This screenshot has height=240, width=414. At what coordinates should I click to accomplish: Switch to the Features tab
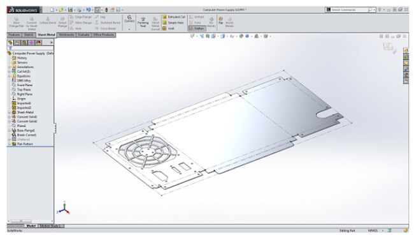[14, 35]
